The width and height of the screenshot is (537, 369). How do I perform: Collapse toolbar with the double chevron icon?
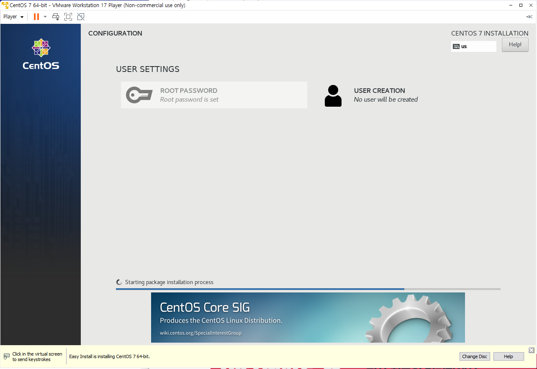[529, 17]
